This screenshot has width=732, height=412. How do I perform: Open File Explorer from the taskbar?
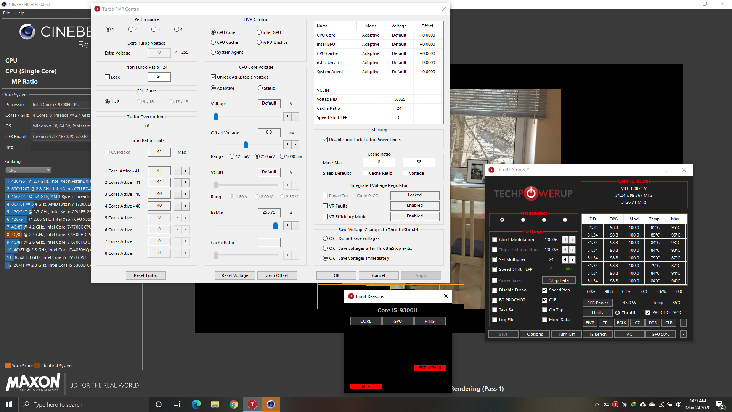coord(215,404)
